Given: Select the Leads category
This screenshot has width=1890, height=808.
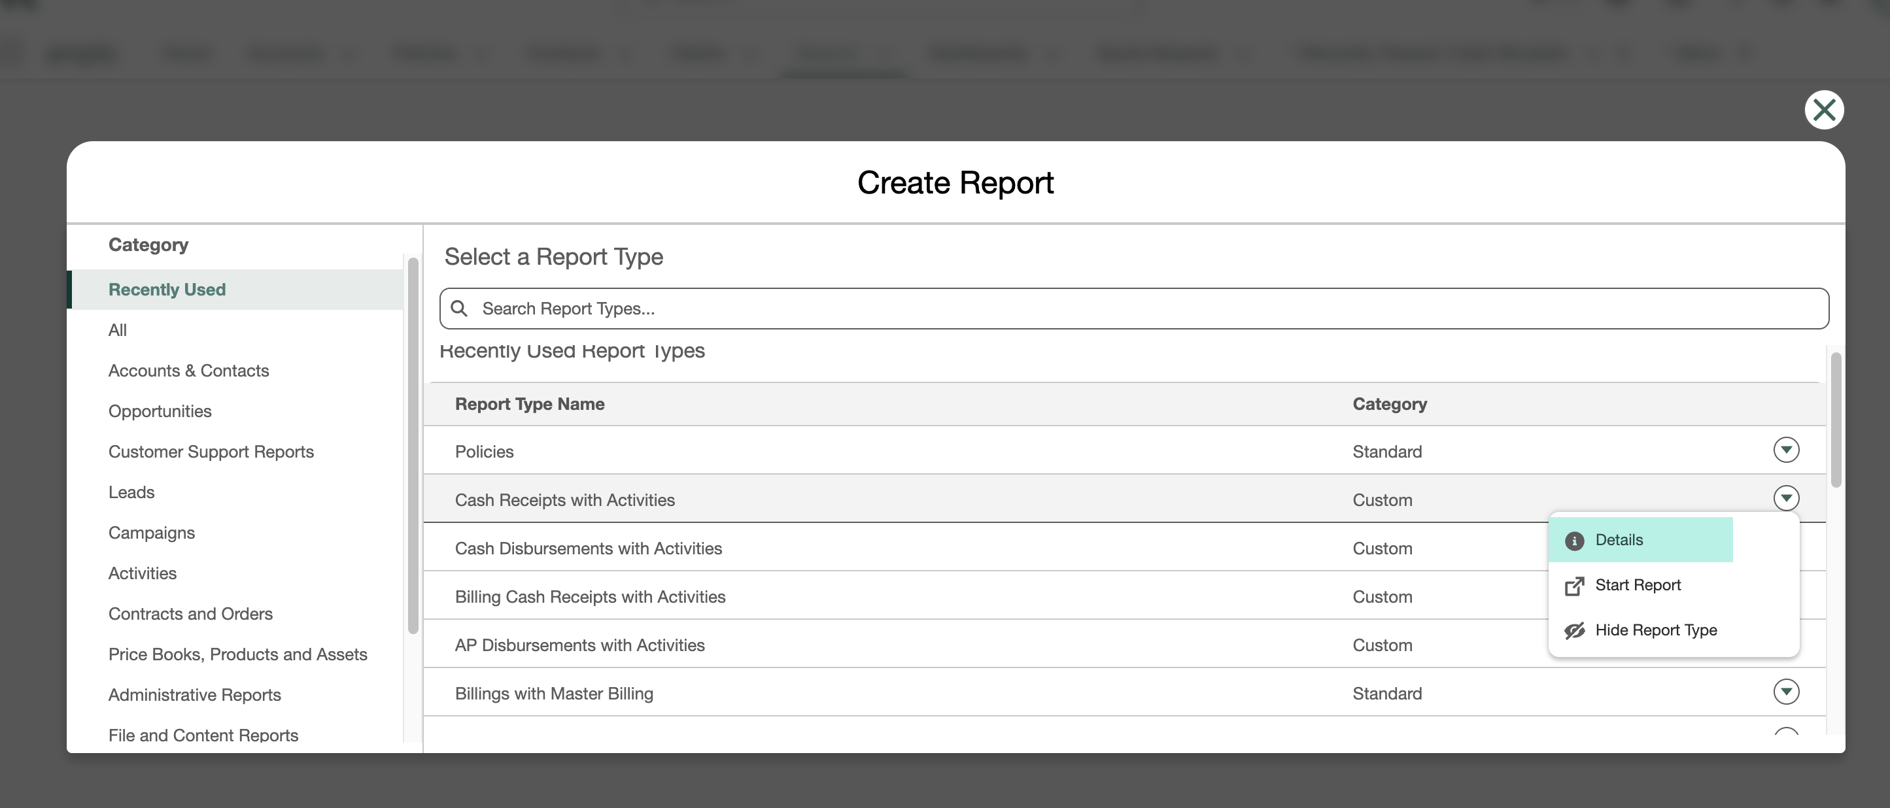Looking at the screenshot, I should (x=235, y=492).
